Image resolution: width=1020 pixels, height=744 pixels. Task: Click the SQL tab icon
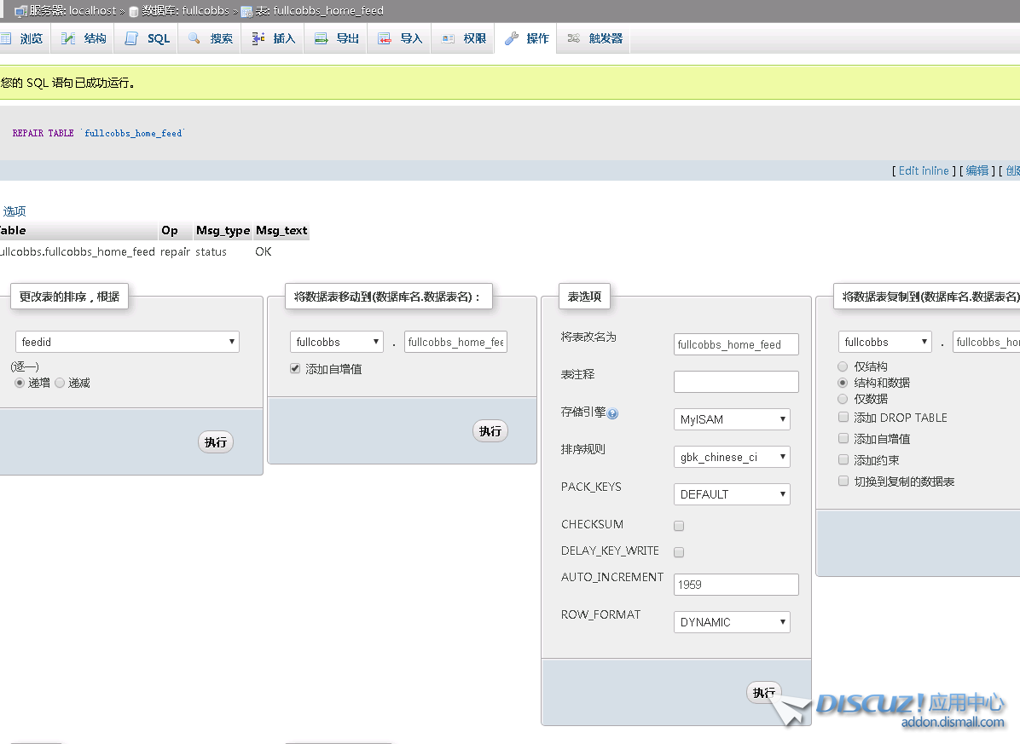[131, 38]
